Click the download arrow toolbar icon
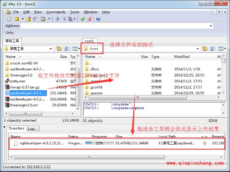This screenshot has width=230, height=172. [64, 19]
